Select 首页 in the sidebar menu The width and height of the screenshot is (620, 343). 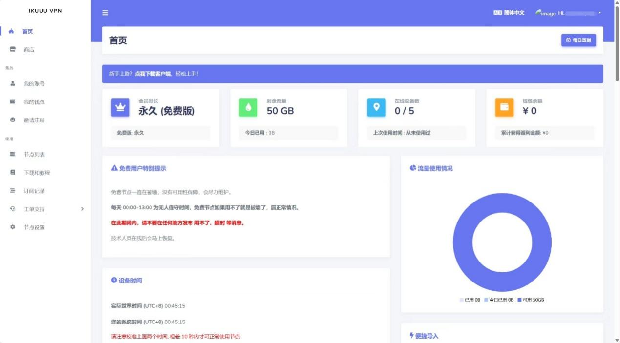click(27, 31)
